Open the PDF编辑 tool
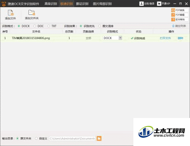Viewport: 190px width, 146px height. click(180, 15)
